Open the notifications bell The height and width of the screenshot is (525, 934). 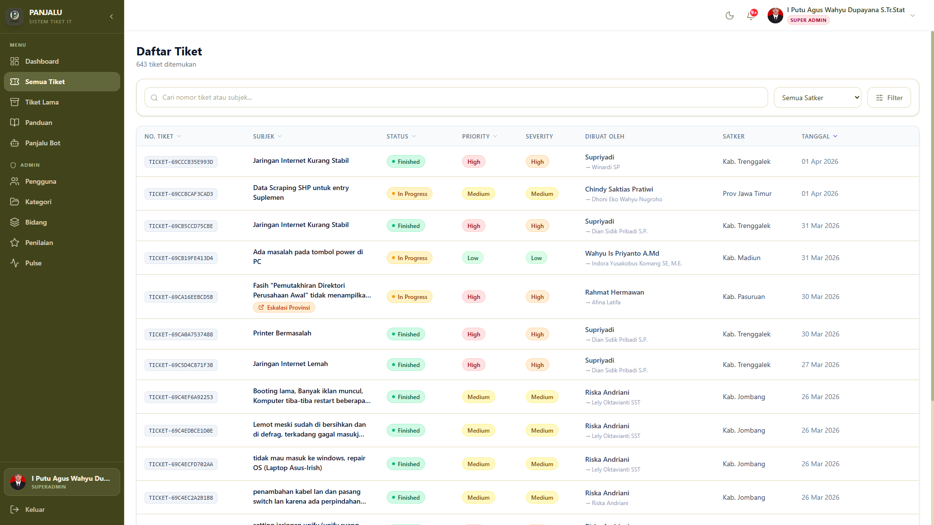coord(751,16)
